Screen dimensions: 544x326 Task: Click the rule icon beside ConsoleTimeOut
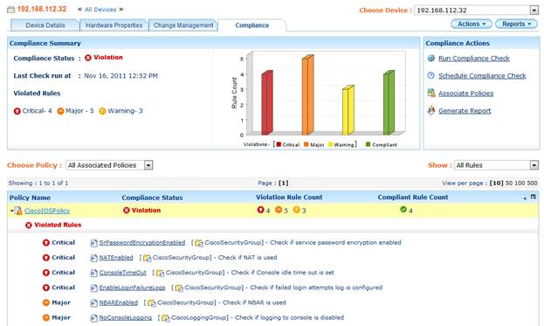93,273
